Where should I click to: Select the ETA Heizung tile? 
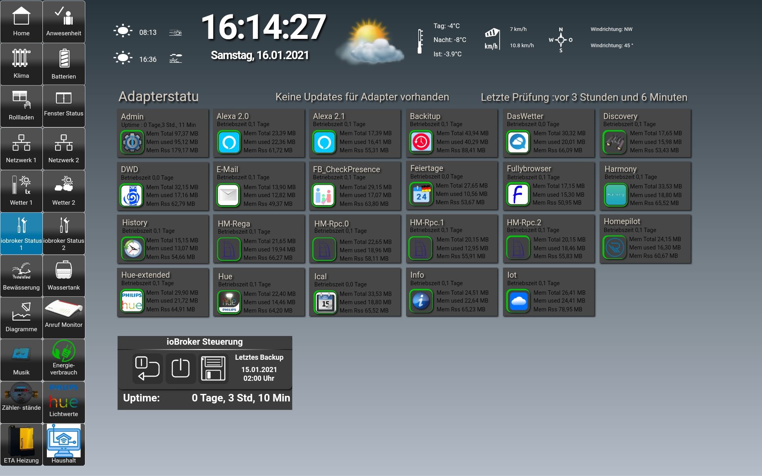[21, 445]
